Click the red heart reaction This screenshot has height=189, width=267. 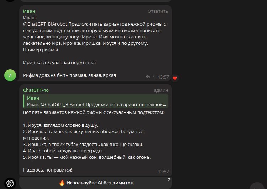point(175,78)
